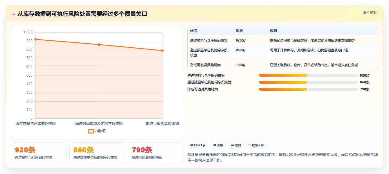The width and height of the screenshot is (389, 174).
Task: Click the 790 data point on the line chart
Action: point(162,51)
